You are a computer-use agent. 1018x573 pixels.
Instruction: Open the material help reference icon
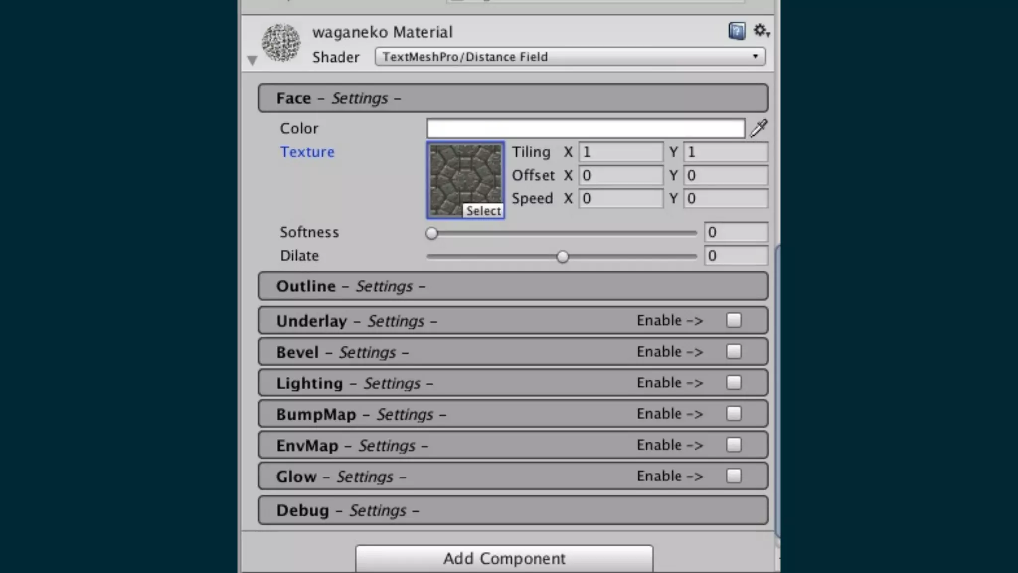pos(736,31)
